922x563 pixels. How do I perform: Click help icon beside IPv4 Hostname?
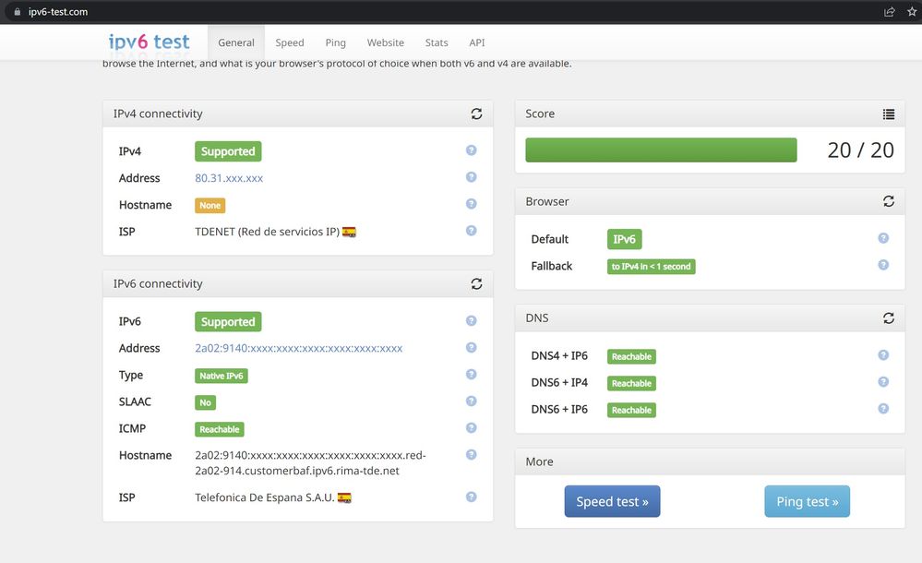point(471,204)
